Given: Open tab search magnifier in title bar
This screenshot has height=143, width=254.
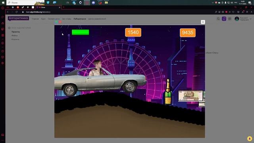Looking at the screenshot, I should pyautogui.click(x=235, y=7).
